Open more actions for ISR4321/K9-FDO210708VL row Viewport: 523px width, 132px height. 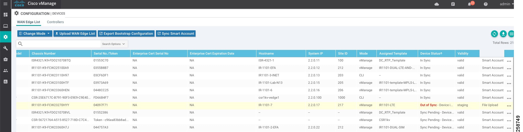[x=509, y=113]
